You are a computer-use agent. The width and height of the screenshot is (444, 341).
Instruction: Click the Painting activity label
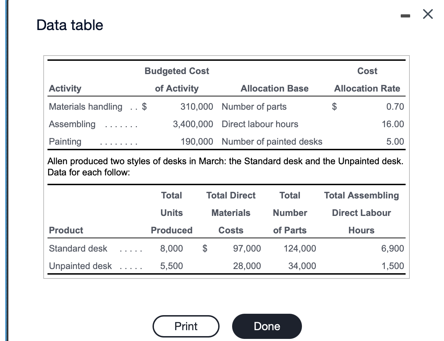[65, 142]
